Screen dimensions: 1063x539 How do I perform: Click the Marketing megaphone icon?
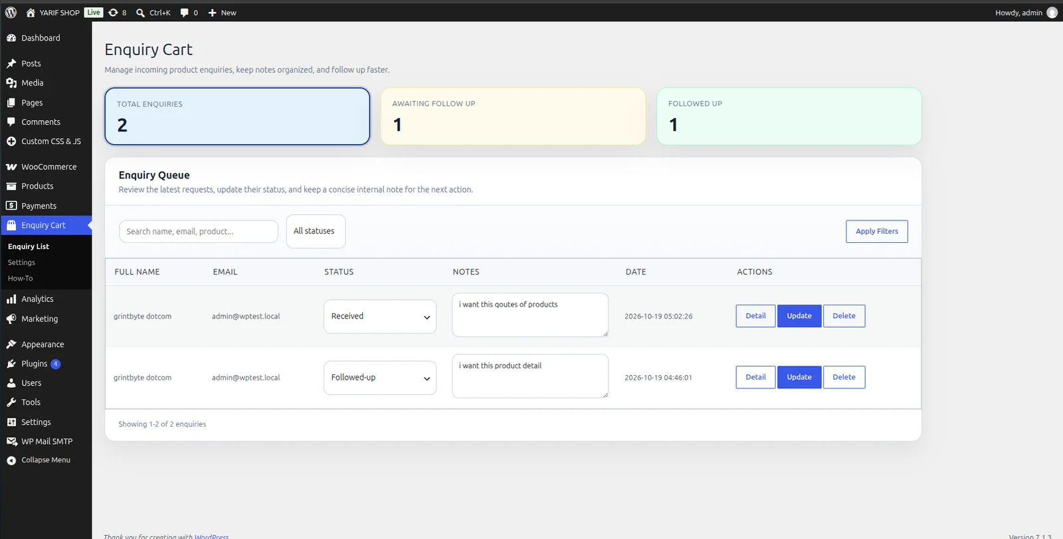tap(11, 319)
